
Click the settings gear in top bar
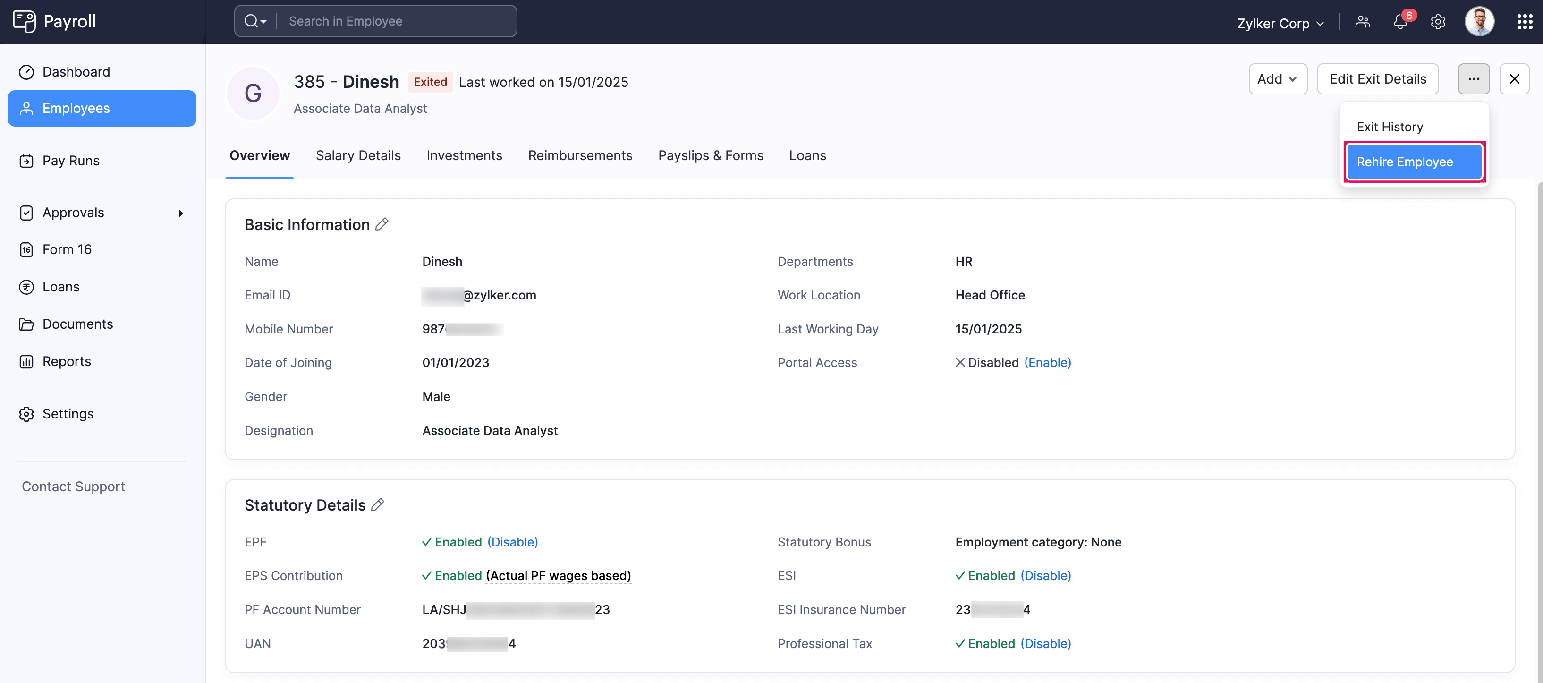[x=1438, y=22]
